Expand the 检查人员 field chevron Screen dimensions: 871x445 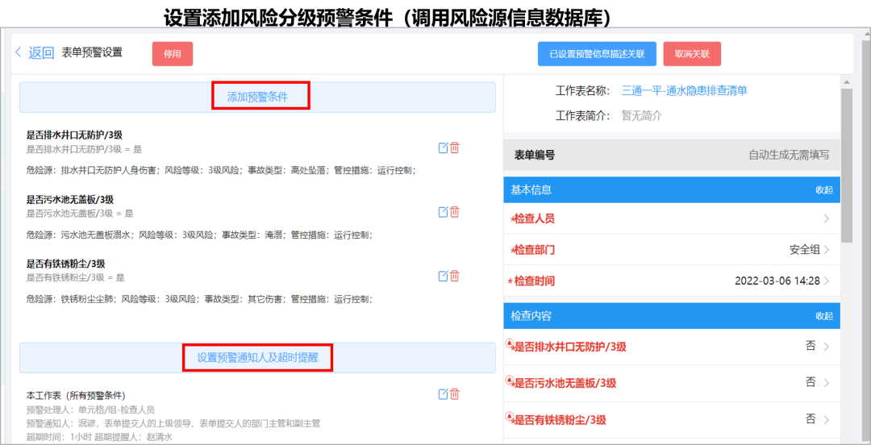click(x=826, y=218)
